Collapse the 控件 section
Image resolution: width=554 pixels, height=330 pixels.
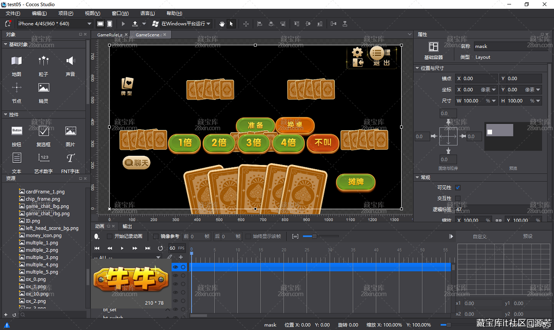pos(6,114)
